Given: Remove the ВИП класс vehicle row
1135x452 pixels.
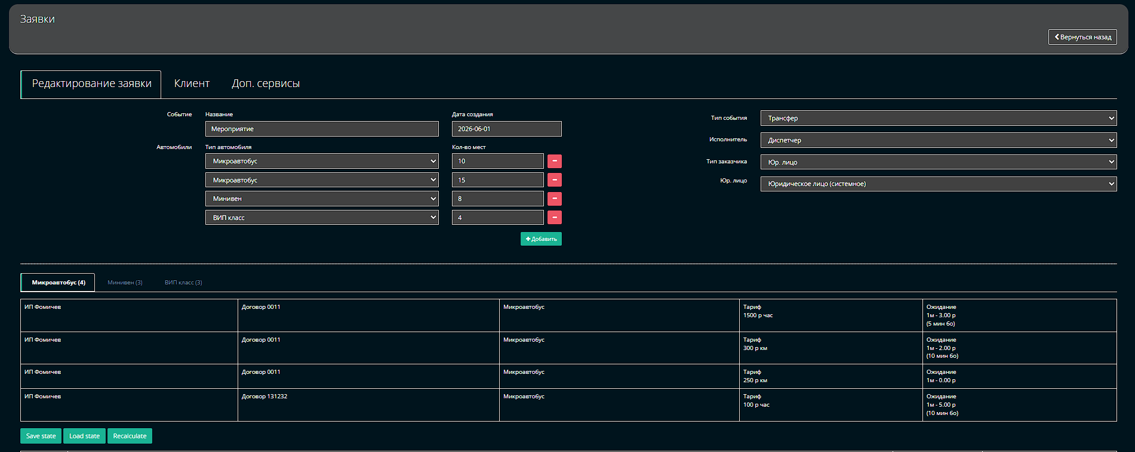Looking at the screenshot, I should [554, 218].
